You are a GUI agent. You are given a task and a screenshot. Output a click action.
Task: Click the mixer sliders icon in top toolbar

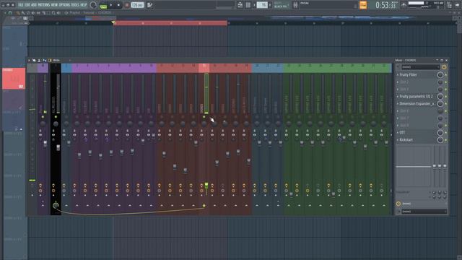pos(295,5)
